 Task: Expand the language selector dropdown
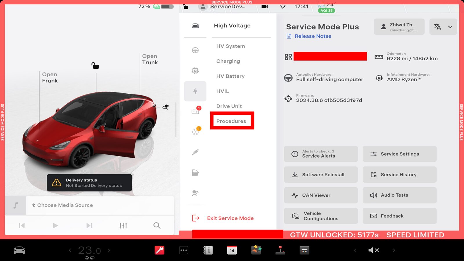(x=443, y=27)
